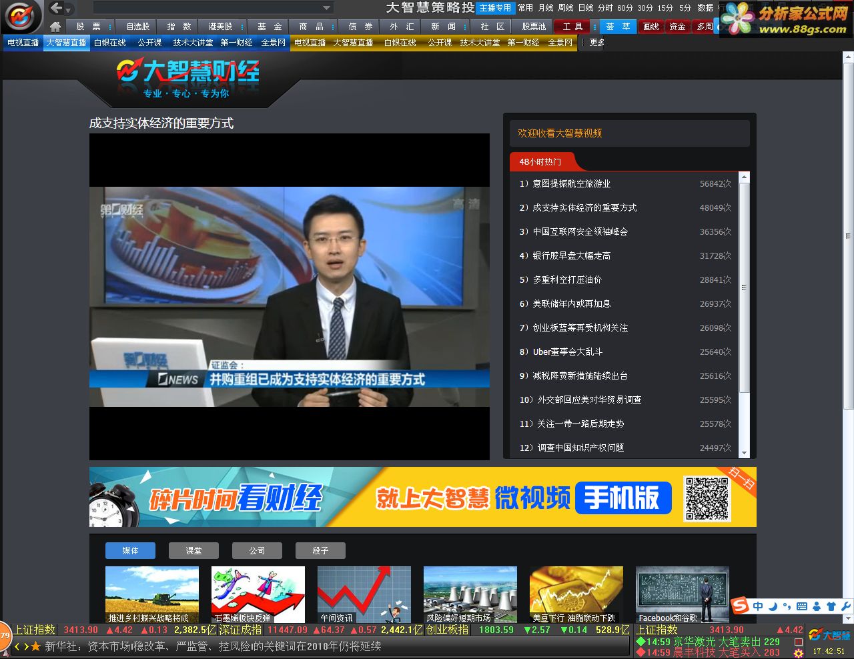Image resolution: width=854 pixels, height=659 pixels.
Task: Open the 港美股 menu
Action: [220, 27]
